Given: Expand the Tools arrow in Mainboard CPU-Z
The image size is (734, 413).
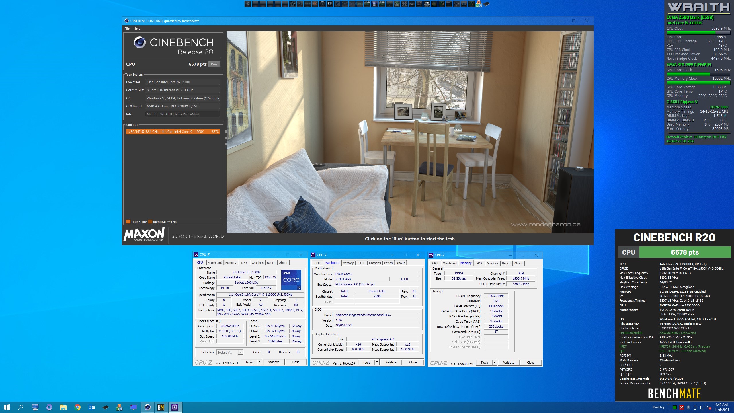Looking at the screenshot, I should (x=377, y=362).
